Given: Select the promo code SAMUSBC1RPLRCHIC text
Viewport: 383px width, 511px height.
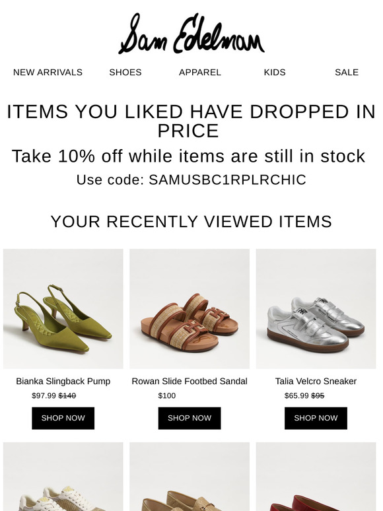Looking at the screenshot, I should [228, 180].
